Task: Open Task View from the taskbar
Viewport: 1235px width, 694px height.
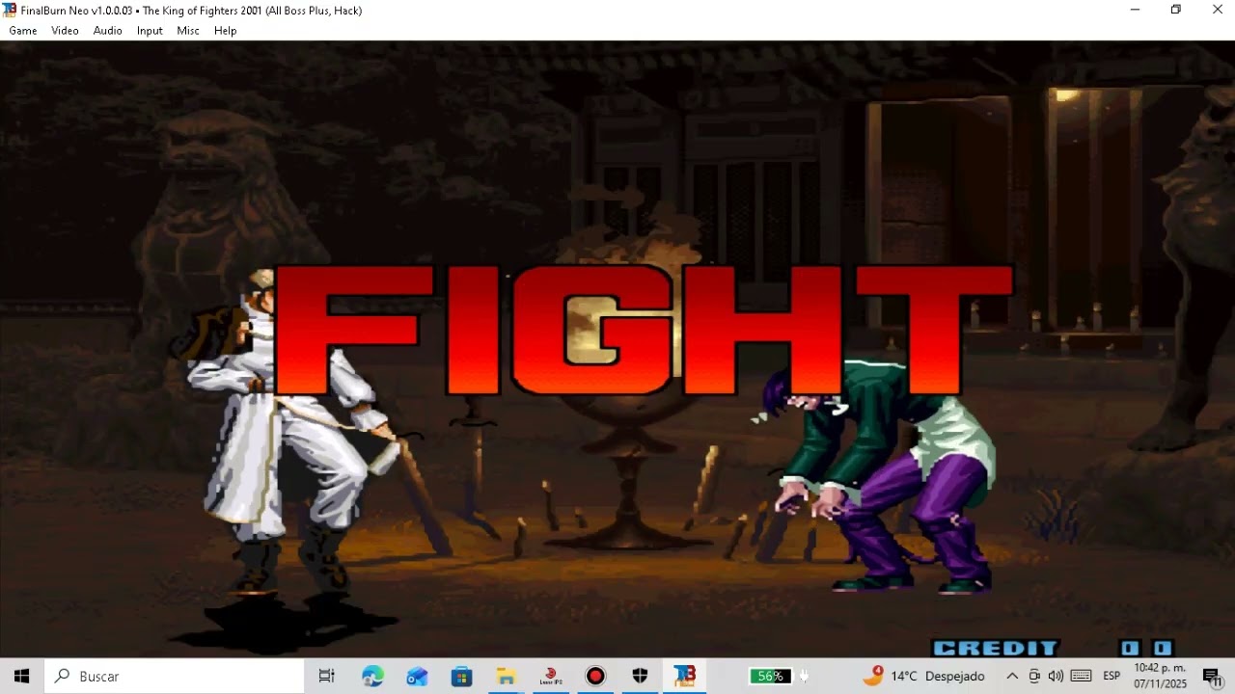Action: 326,677
